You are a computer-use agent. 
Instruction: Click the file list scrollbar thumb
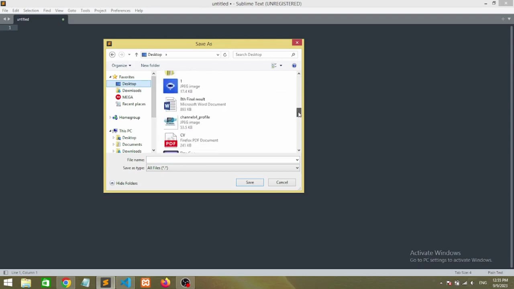(299, 112)
